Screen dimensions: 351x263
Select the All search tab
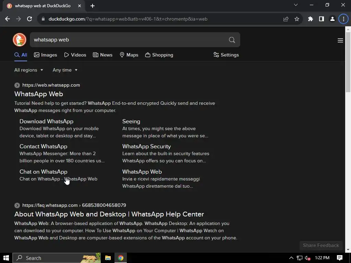tap(21, 55)
